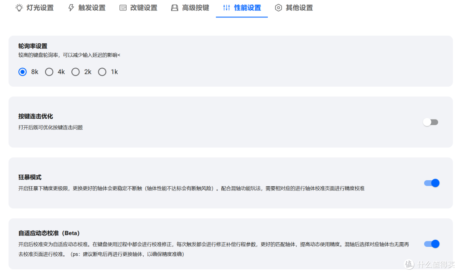Click the 轮询率设置 heading

pyautogui.click(x=33, y=46)
